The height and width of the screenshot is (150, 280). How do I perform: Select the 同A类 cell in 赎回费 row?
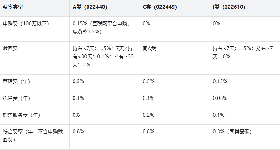coord(149,49)
